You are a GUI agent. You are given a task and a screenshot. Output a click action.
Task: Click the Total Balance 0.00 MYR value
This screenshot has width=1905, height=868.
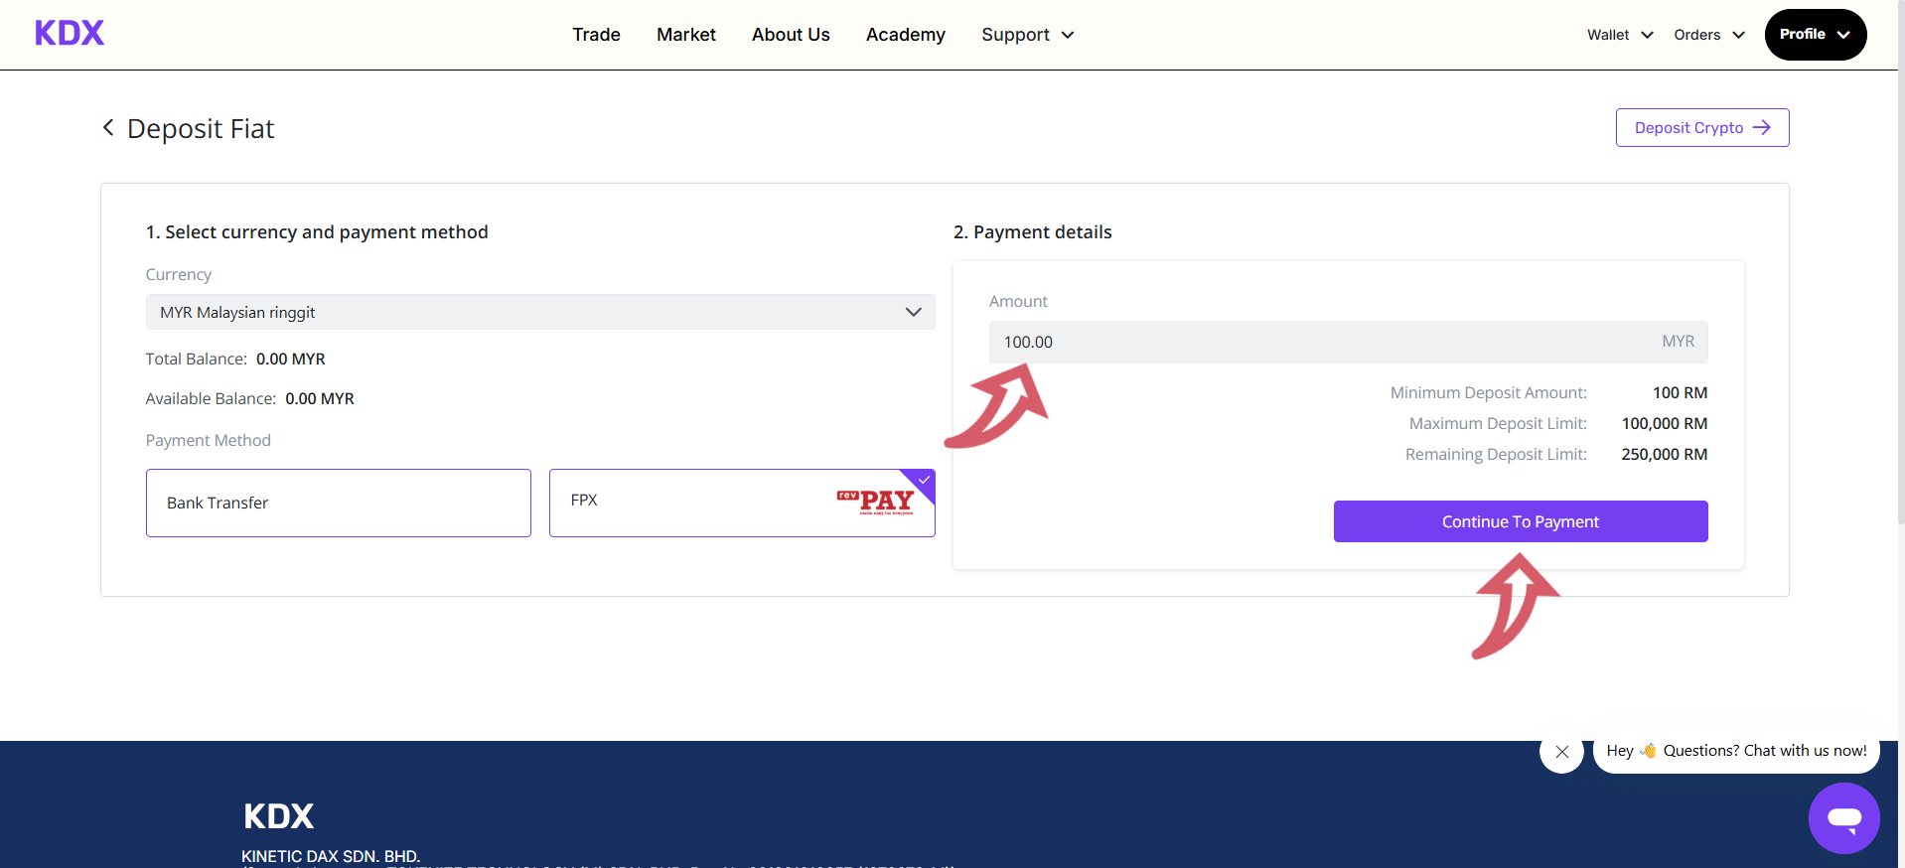(x=291, y=359)
